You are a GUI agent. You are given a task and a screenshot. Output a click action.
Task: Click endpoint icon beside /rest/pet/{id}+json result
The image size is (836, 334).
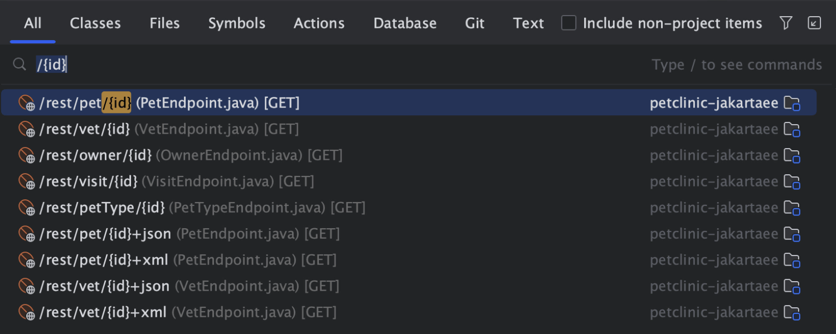coord(26,234)
